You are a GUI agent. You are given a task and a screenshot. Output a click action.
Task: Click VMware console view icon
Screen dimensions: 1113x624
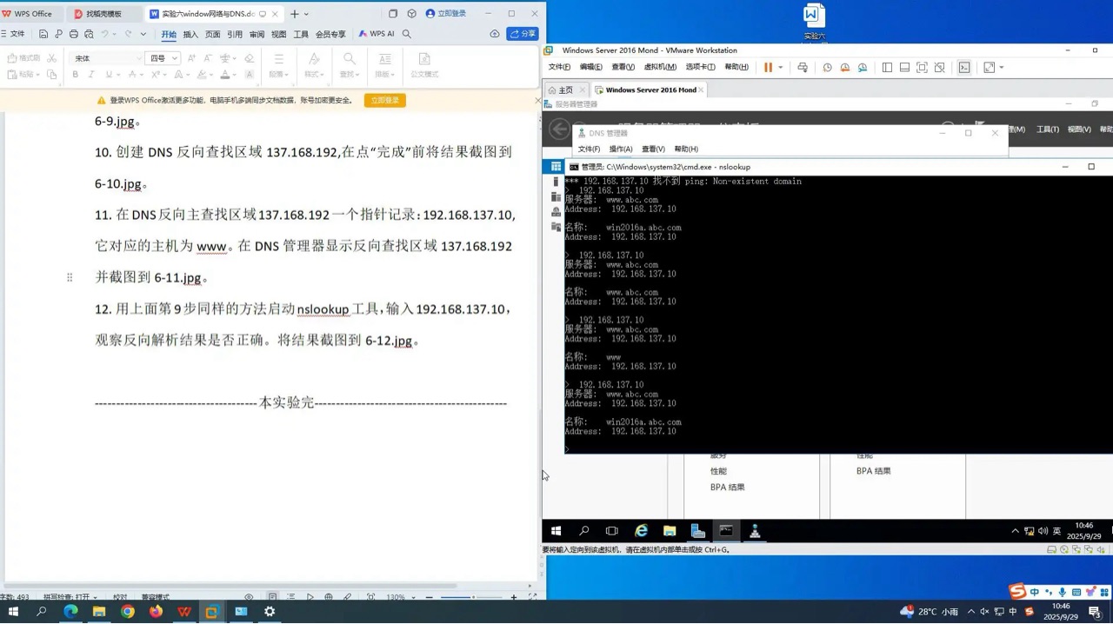point(964,67)
